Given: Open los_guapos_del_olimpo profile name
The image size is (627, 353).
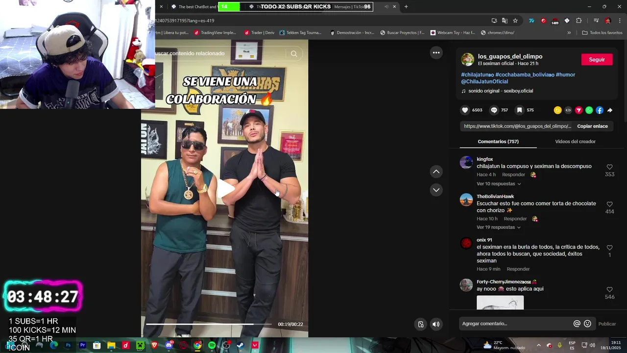Looking at the screenshot, I should (x=510, y=56).
